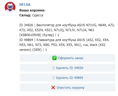Click the Одесса warehouse name
Image resolution: width=118 pixels, height=96 pixels.
tap(38, 15)
